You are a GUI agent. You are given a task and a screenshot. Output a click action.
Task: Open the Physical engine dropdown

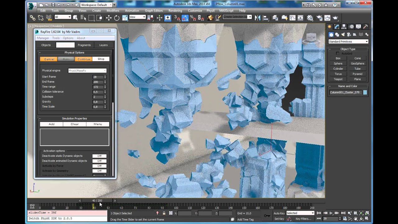pyautogui.click(x=87, y=71)
